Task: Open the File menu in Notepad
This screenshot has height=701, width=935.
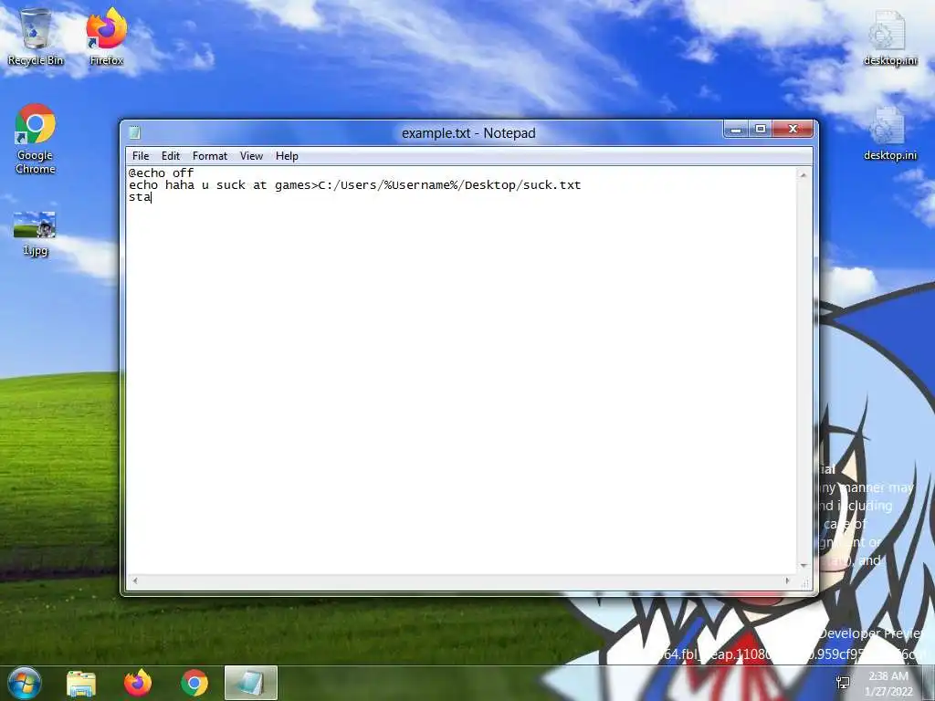Action: point(141,156)
